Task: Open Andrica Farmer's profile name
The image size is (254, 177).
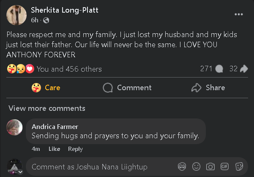Action: [x=55, y=126]
